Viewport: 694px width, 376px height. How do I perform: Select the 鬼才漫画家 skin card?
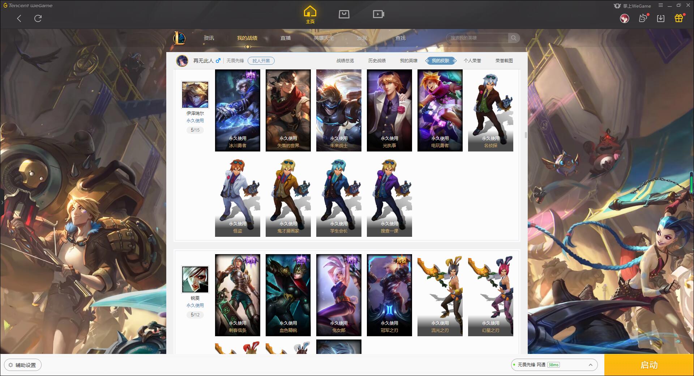pyautogui.click(x=288, y=196)
